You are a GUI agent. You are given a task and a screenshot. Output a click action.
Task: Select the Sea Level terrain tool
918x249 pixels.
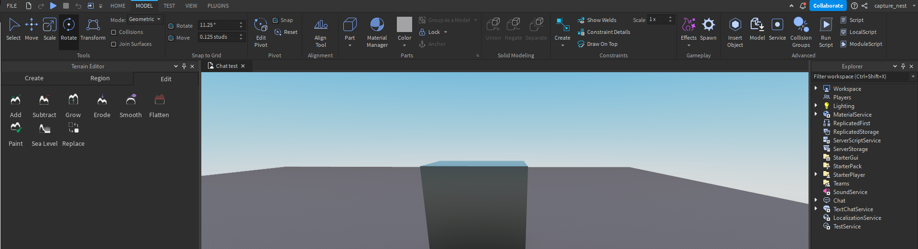tap(44, 134)
